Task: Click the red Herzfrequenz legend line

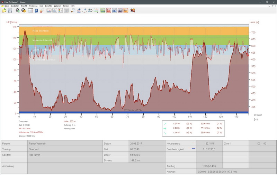Action: pos(193,143)
